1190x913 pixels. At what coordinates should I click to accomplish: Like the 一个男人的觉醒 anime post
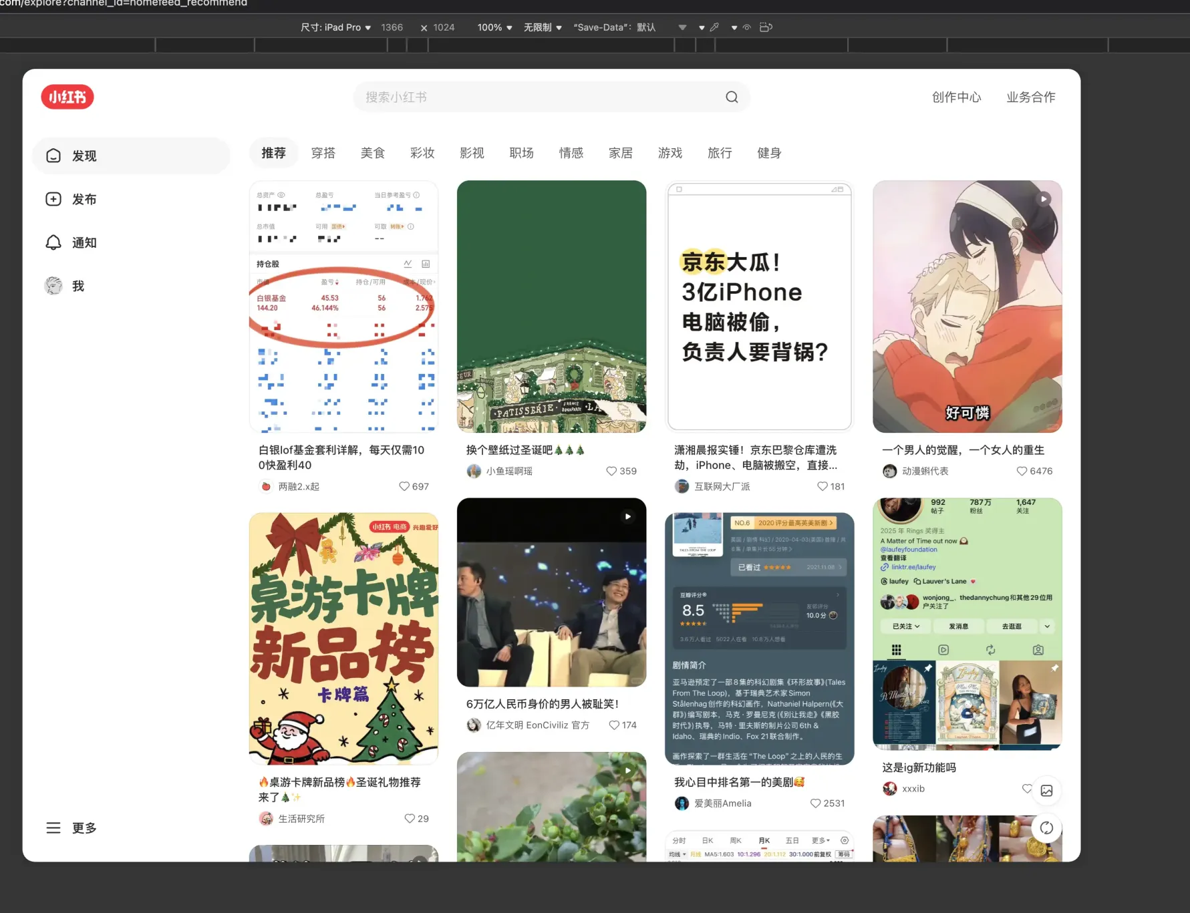point(1022,471)
